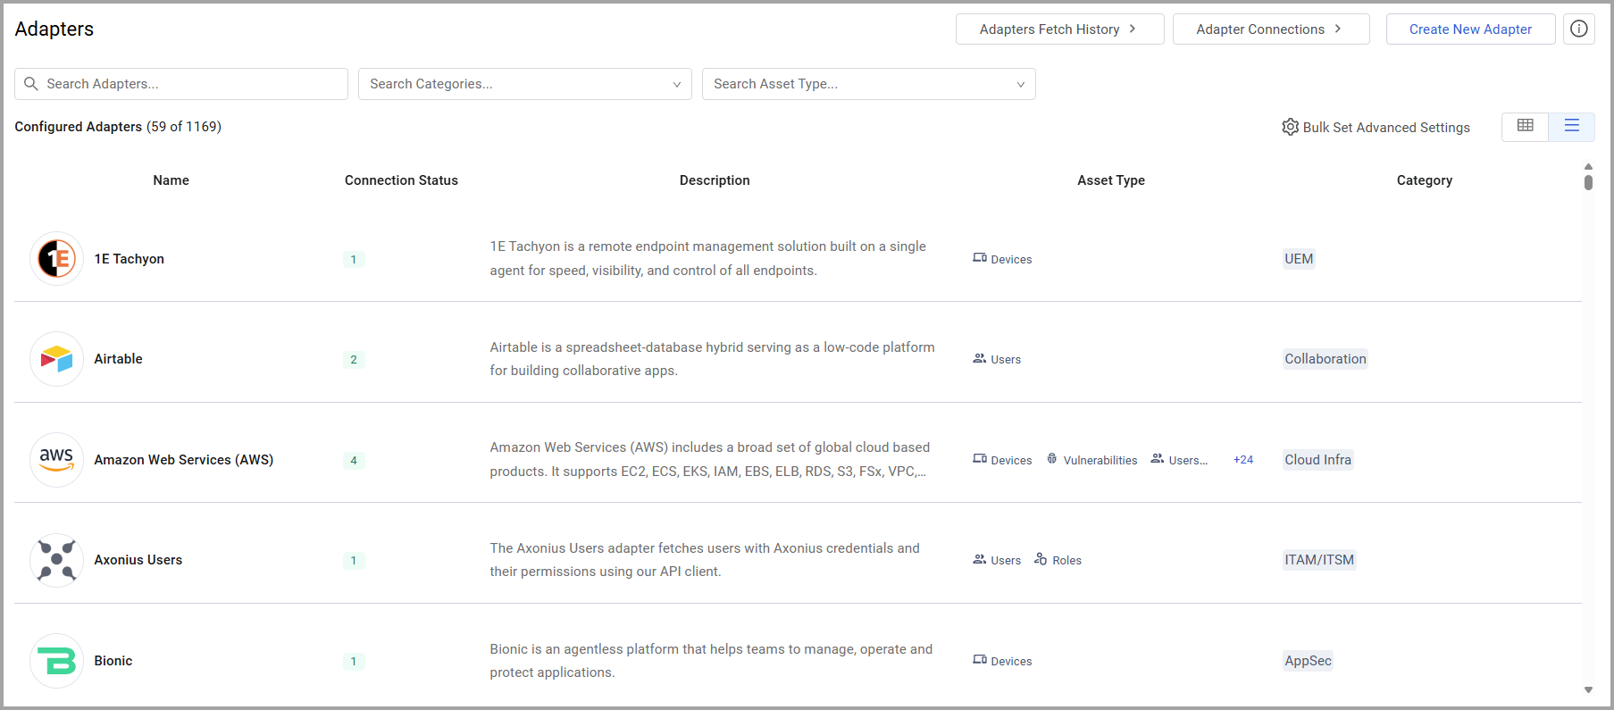This screenshot has width=1614, height=710.
Task: Focus the Search Adapters field
Action: 181,84
